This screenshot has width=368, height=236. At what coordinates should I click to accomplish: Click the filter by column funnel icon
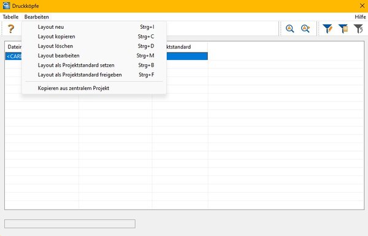pyautogui.click(x=343, y=29)
